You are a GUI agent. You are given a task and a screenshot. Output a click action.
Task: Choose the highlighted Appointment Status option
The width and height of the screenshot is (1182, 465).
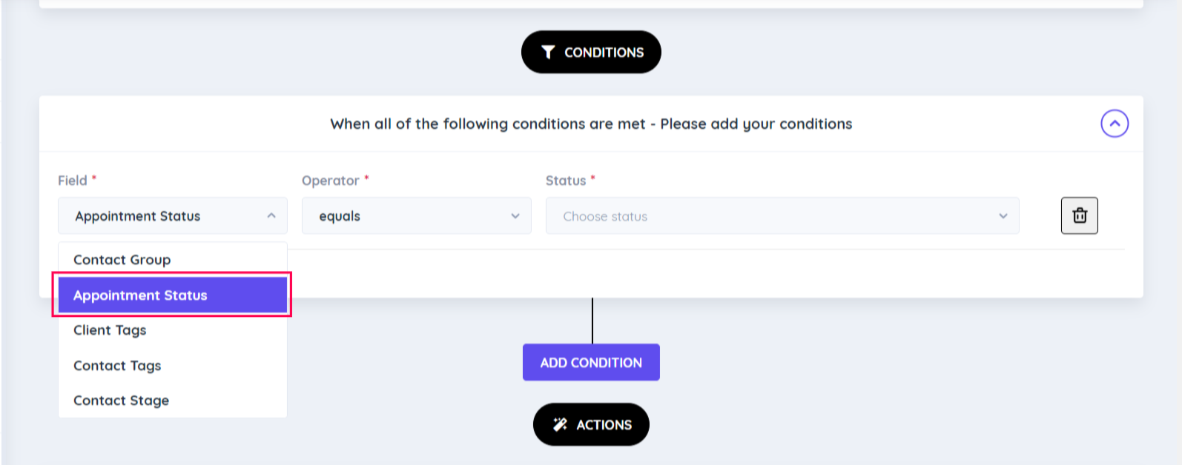click(140, 295)
